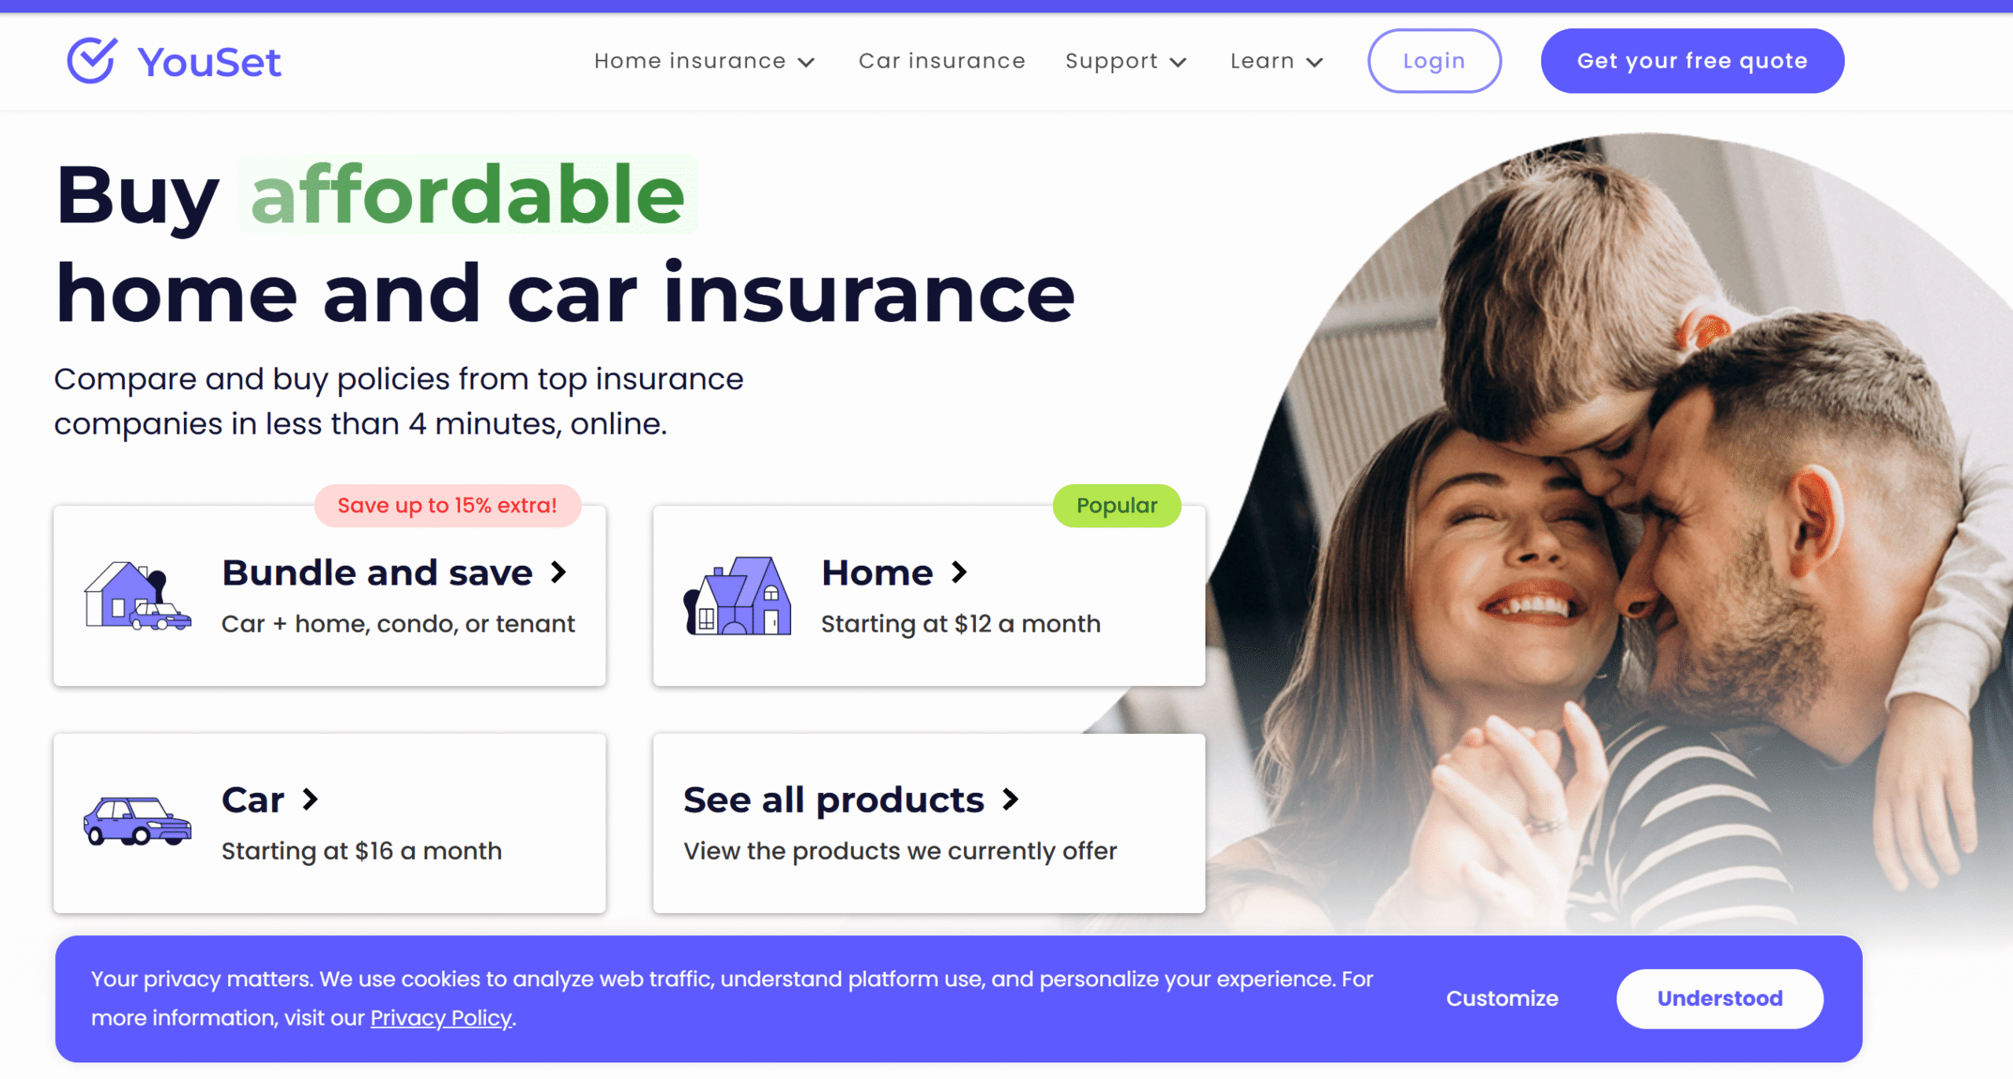Screen dimensions: 2013x1079
Task: Open the Home insurance menu item
Action: (690, 61)
